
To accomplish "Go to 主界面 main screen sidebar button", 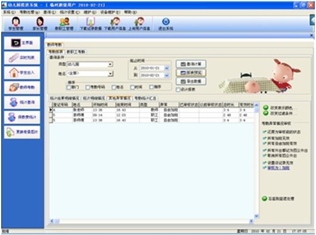I will (22, 43).
